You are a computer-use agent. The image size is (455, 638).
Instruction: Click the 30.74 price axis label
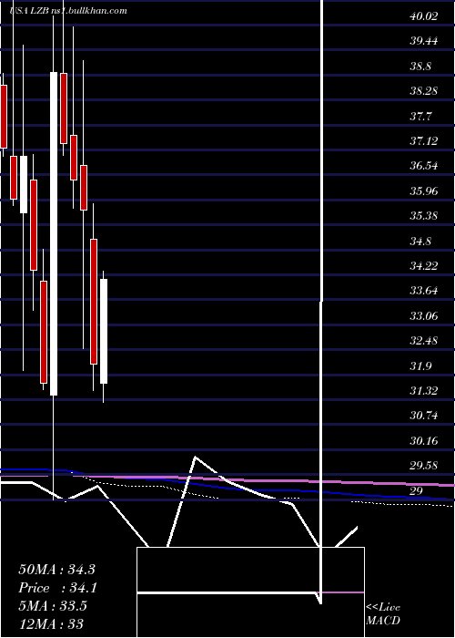click(424, 416)
